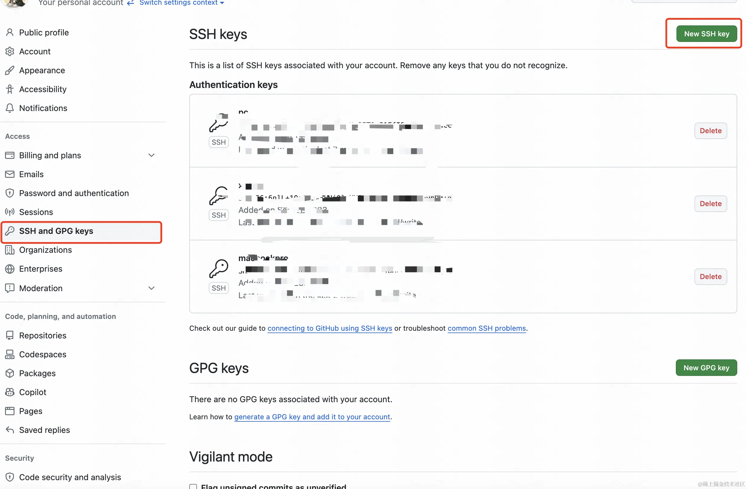Image resolution: width=747 pixels, height=489 pixels.
Task: Expand the Moderation section chevron
Action: pos(151,288)
